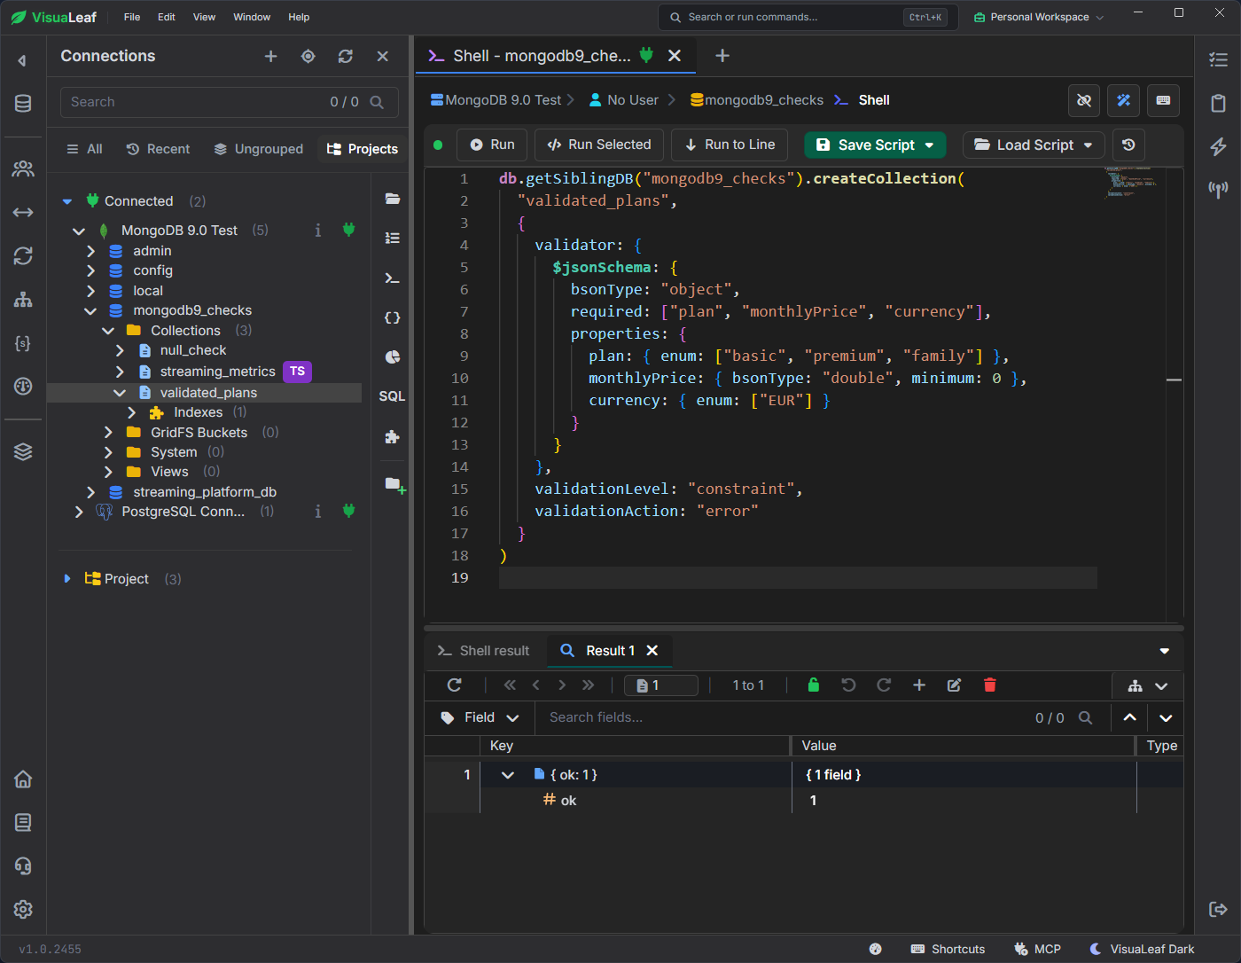Open the Home icon in left sidebar

23,779
